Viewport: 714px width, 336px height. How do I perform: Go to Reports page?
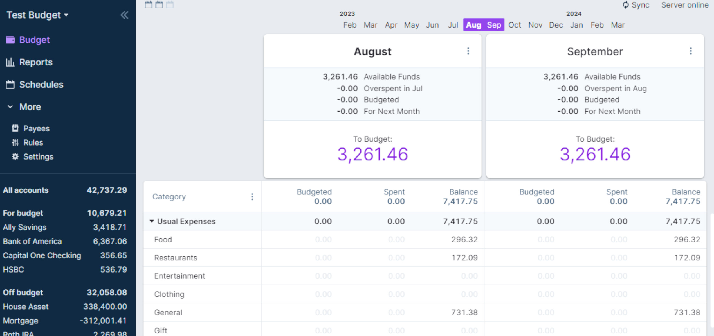tap(36, 62)
